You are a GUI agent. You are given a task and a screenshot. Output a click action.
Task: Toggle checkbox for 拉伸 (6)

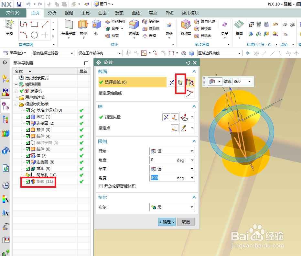point(28,149)
